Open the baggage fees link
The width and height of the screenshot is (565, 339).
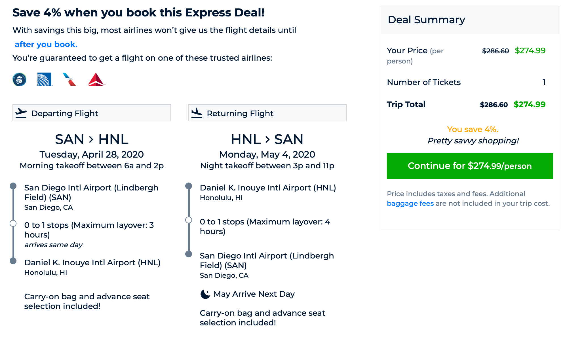click(x=410, y=204)
